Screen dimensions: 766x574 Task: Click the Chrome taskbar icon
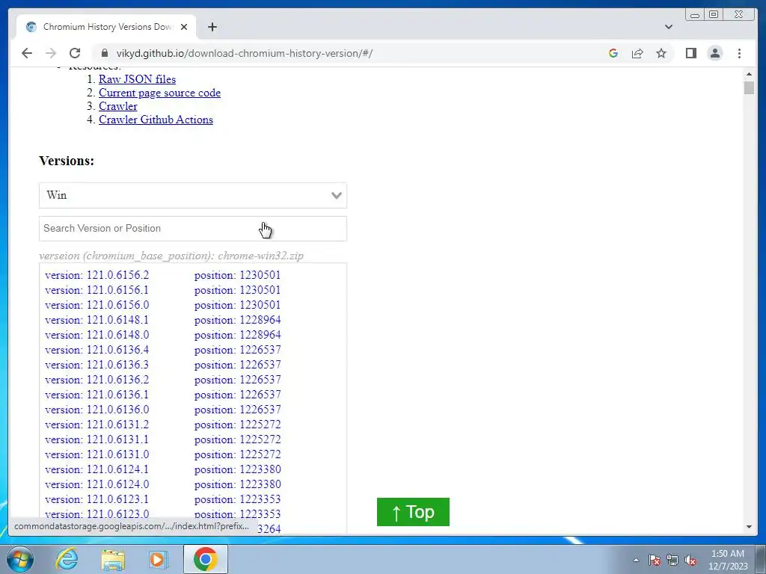[206, 559]
